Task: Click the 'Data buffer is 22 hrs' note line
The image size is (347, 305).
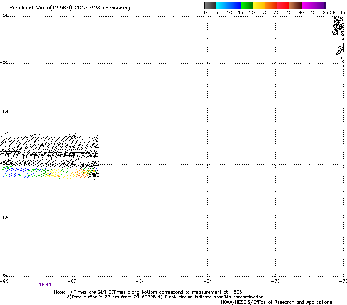Action: 165,297
